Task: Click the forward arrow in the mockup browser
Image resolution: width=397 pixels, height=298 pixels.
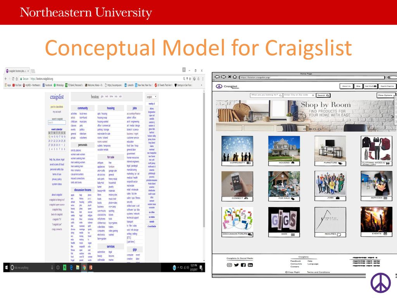Action: [223, 77]
